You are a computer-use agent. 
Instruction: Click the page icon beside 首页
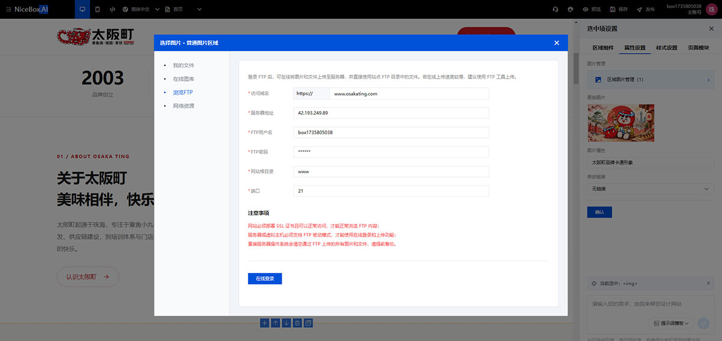(168, 10)
